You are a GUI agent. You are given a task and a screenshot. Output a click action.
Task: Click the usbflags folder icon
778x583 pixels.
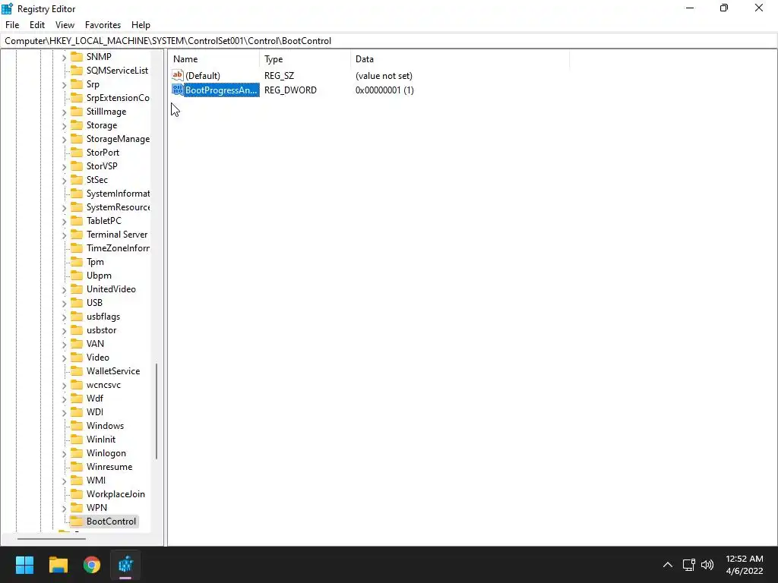coord(77,317)
